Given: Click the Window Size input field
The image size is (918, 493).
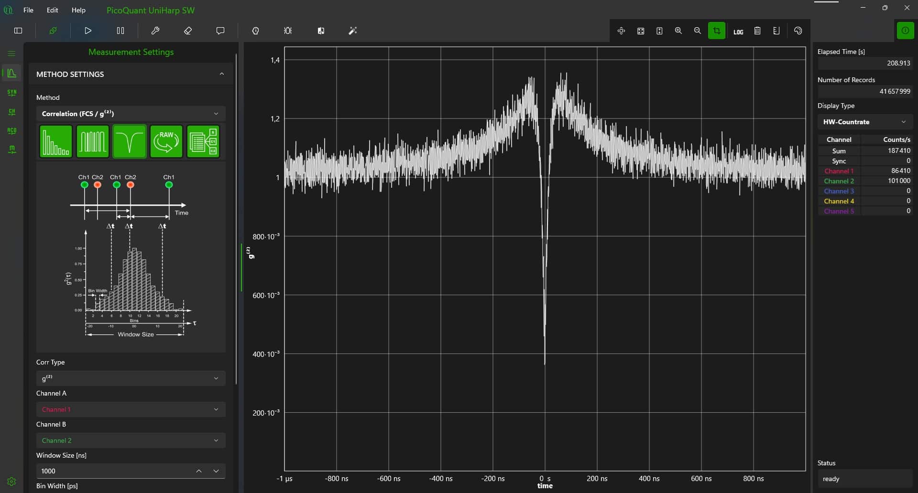Looking at the screenshot, I should pos(115,471).
